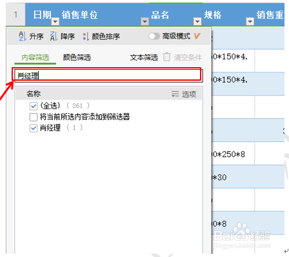Sort ascending with 升序

(x=36, y=36)
